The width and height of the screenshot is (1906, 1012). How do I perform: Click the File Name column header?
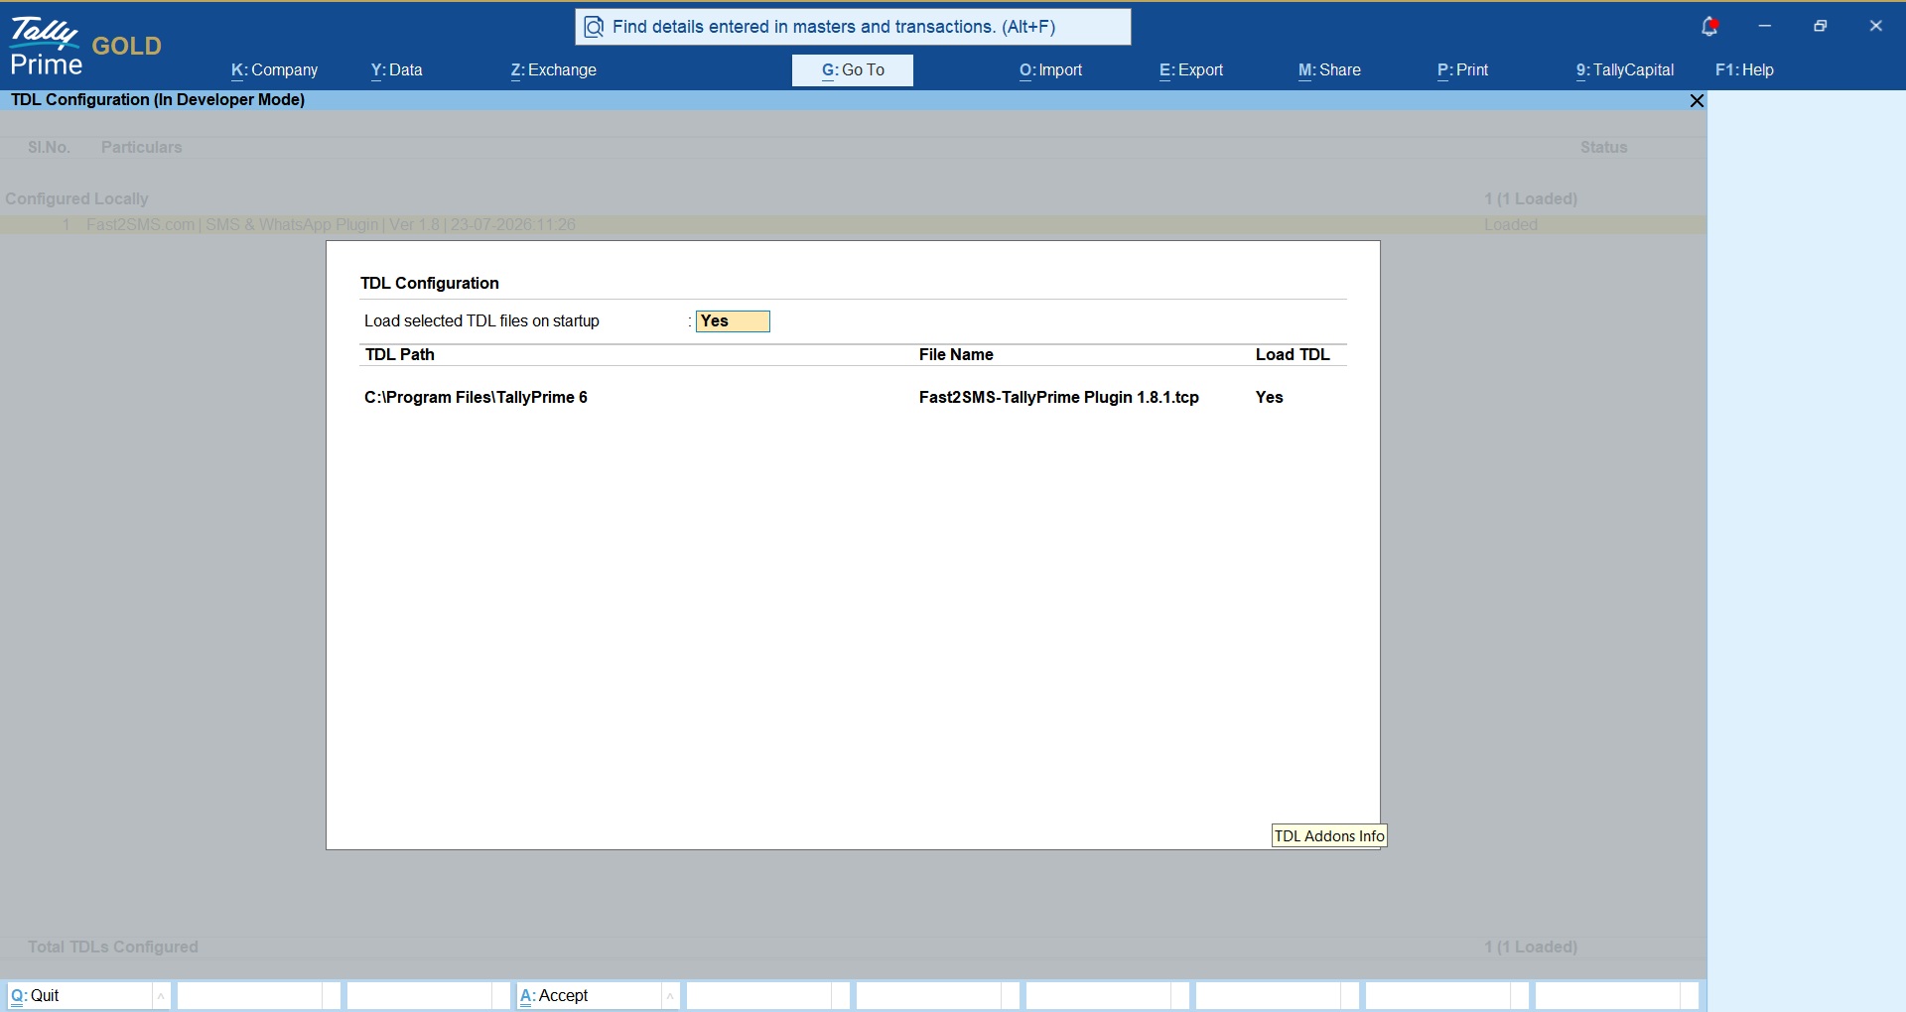tap(956, 355)
